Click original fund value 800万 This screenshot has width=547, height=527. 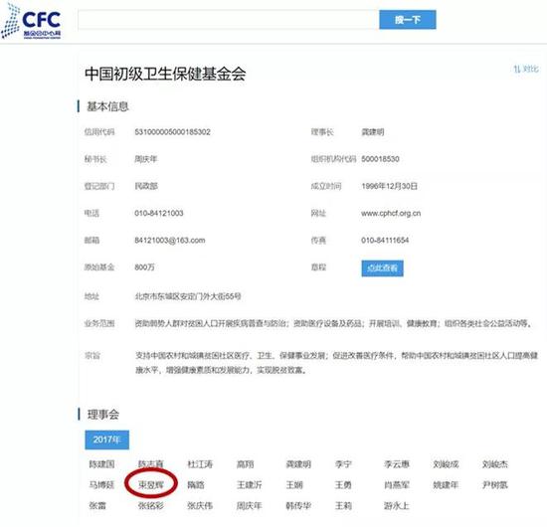pos(144,267)
